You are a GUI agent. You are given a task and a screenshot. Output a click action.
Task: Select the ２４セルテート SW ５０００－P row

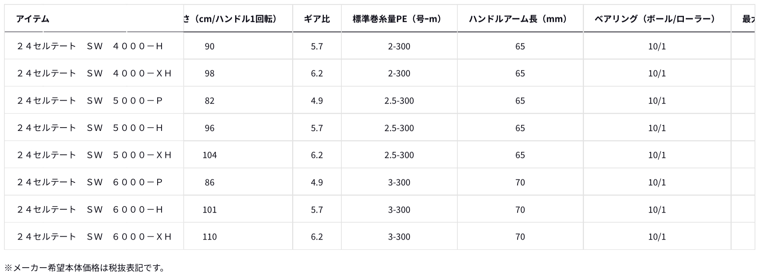click(x=90, y=101)
